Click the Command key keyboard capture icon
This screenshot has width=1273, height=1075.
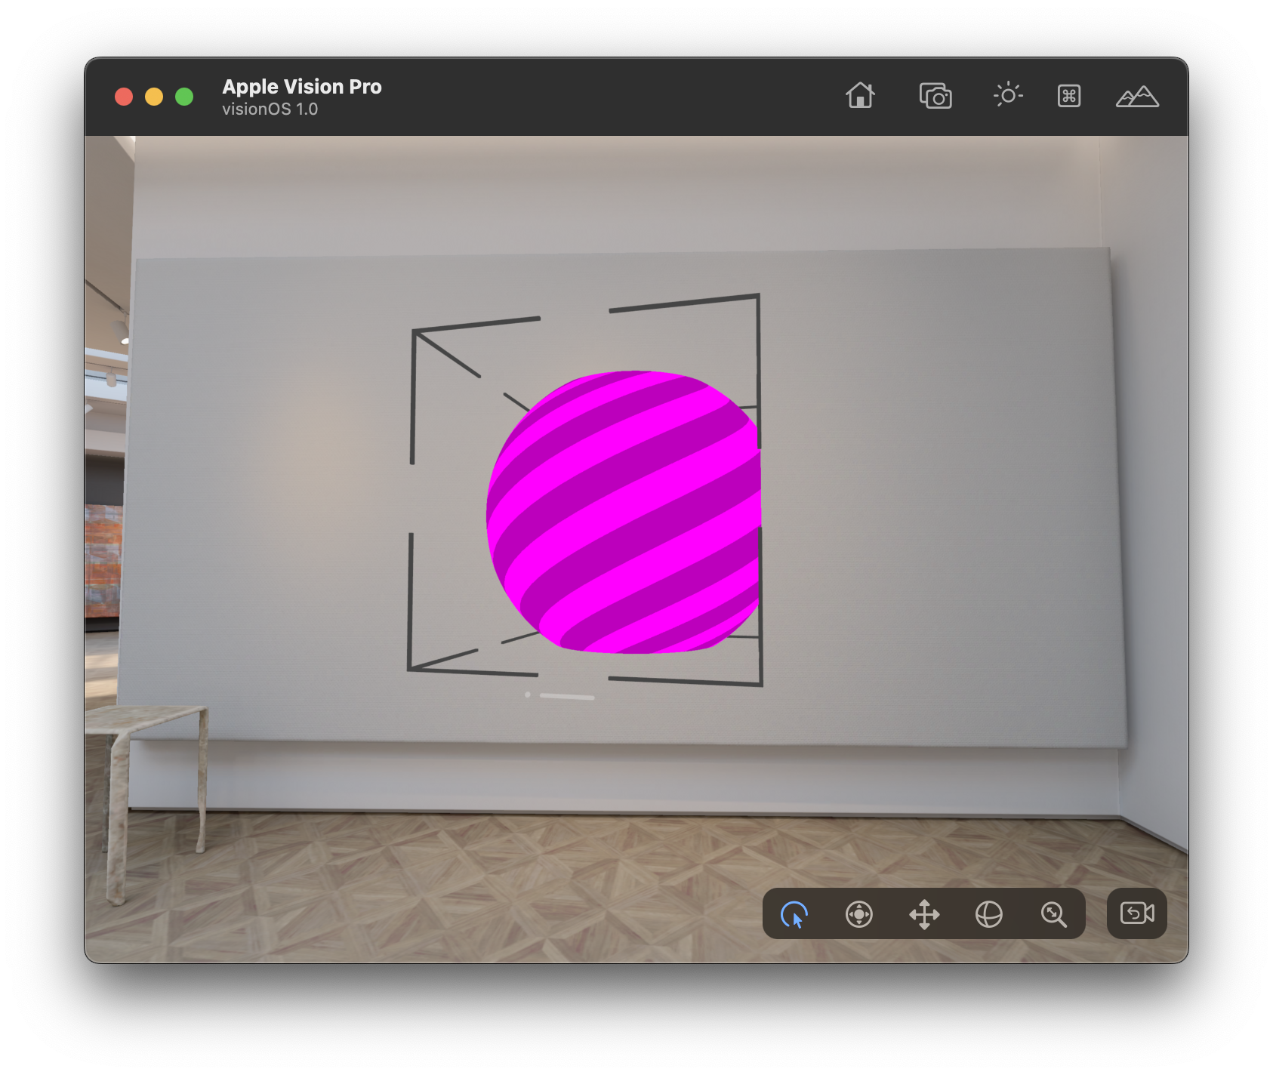1068,96
